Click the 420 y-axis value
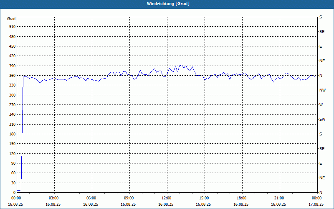Image resolution: width=334 pixels, height=209 pixels. (x=13, y=56)
